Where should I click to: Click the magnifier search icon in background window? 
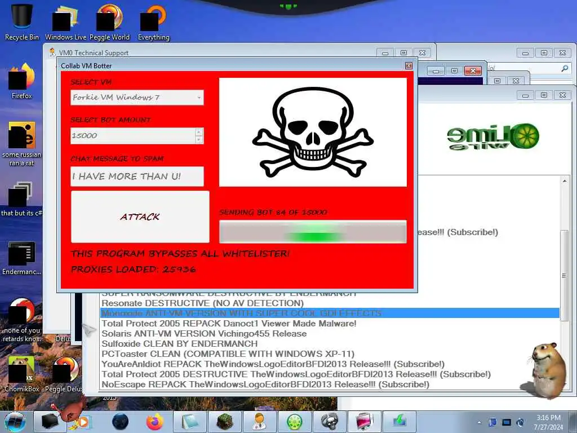tap(565, 68)
